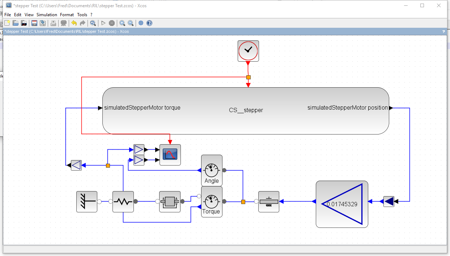The height and width of the screenshot is (256, 450).
Task: Click the orange split point on the red clock link
Action: pyautogui.click(x=248, y=77)
